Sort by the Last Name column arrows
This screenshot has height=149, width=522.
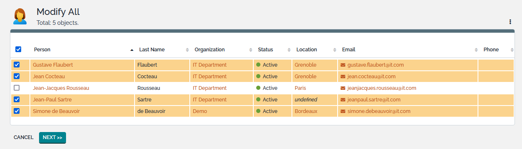coord(187,50)
